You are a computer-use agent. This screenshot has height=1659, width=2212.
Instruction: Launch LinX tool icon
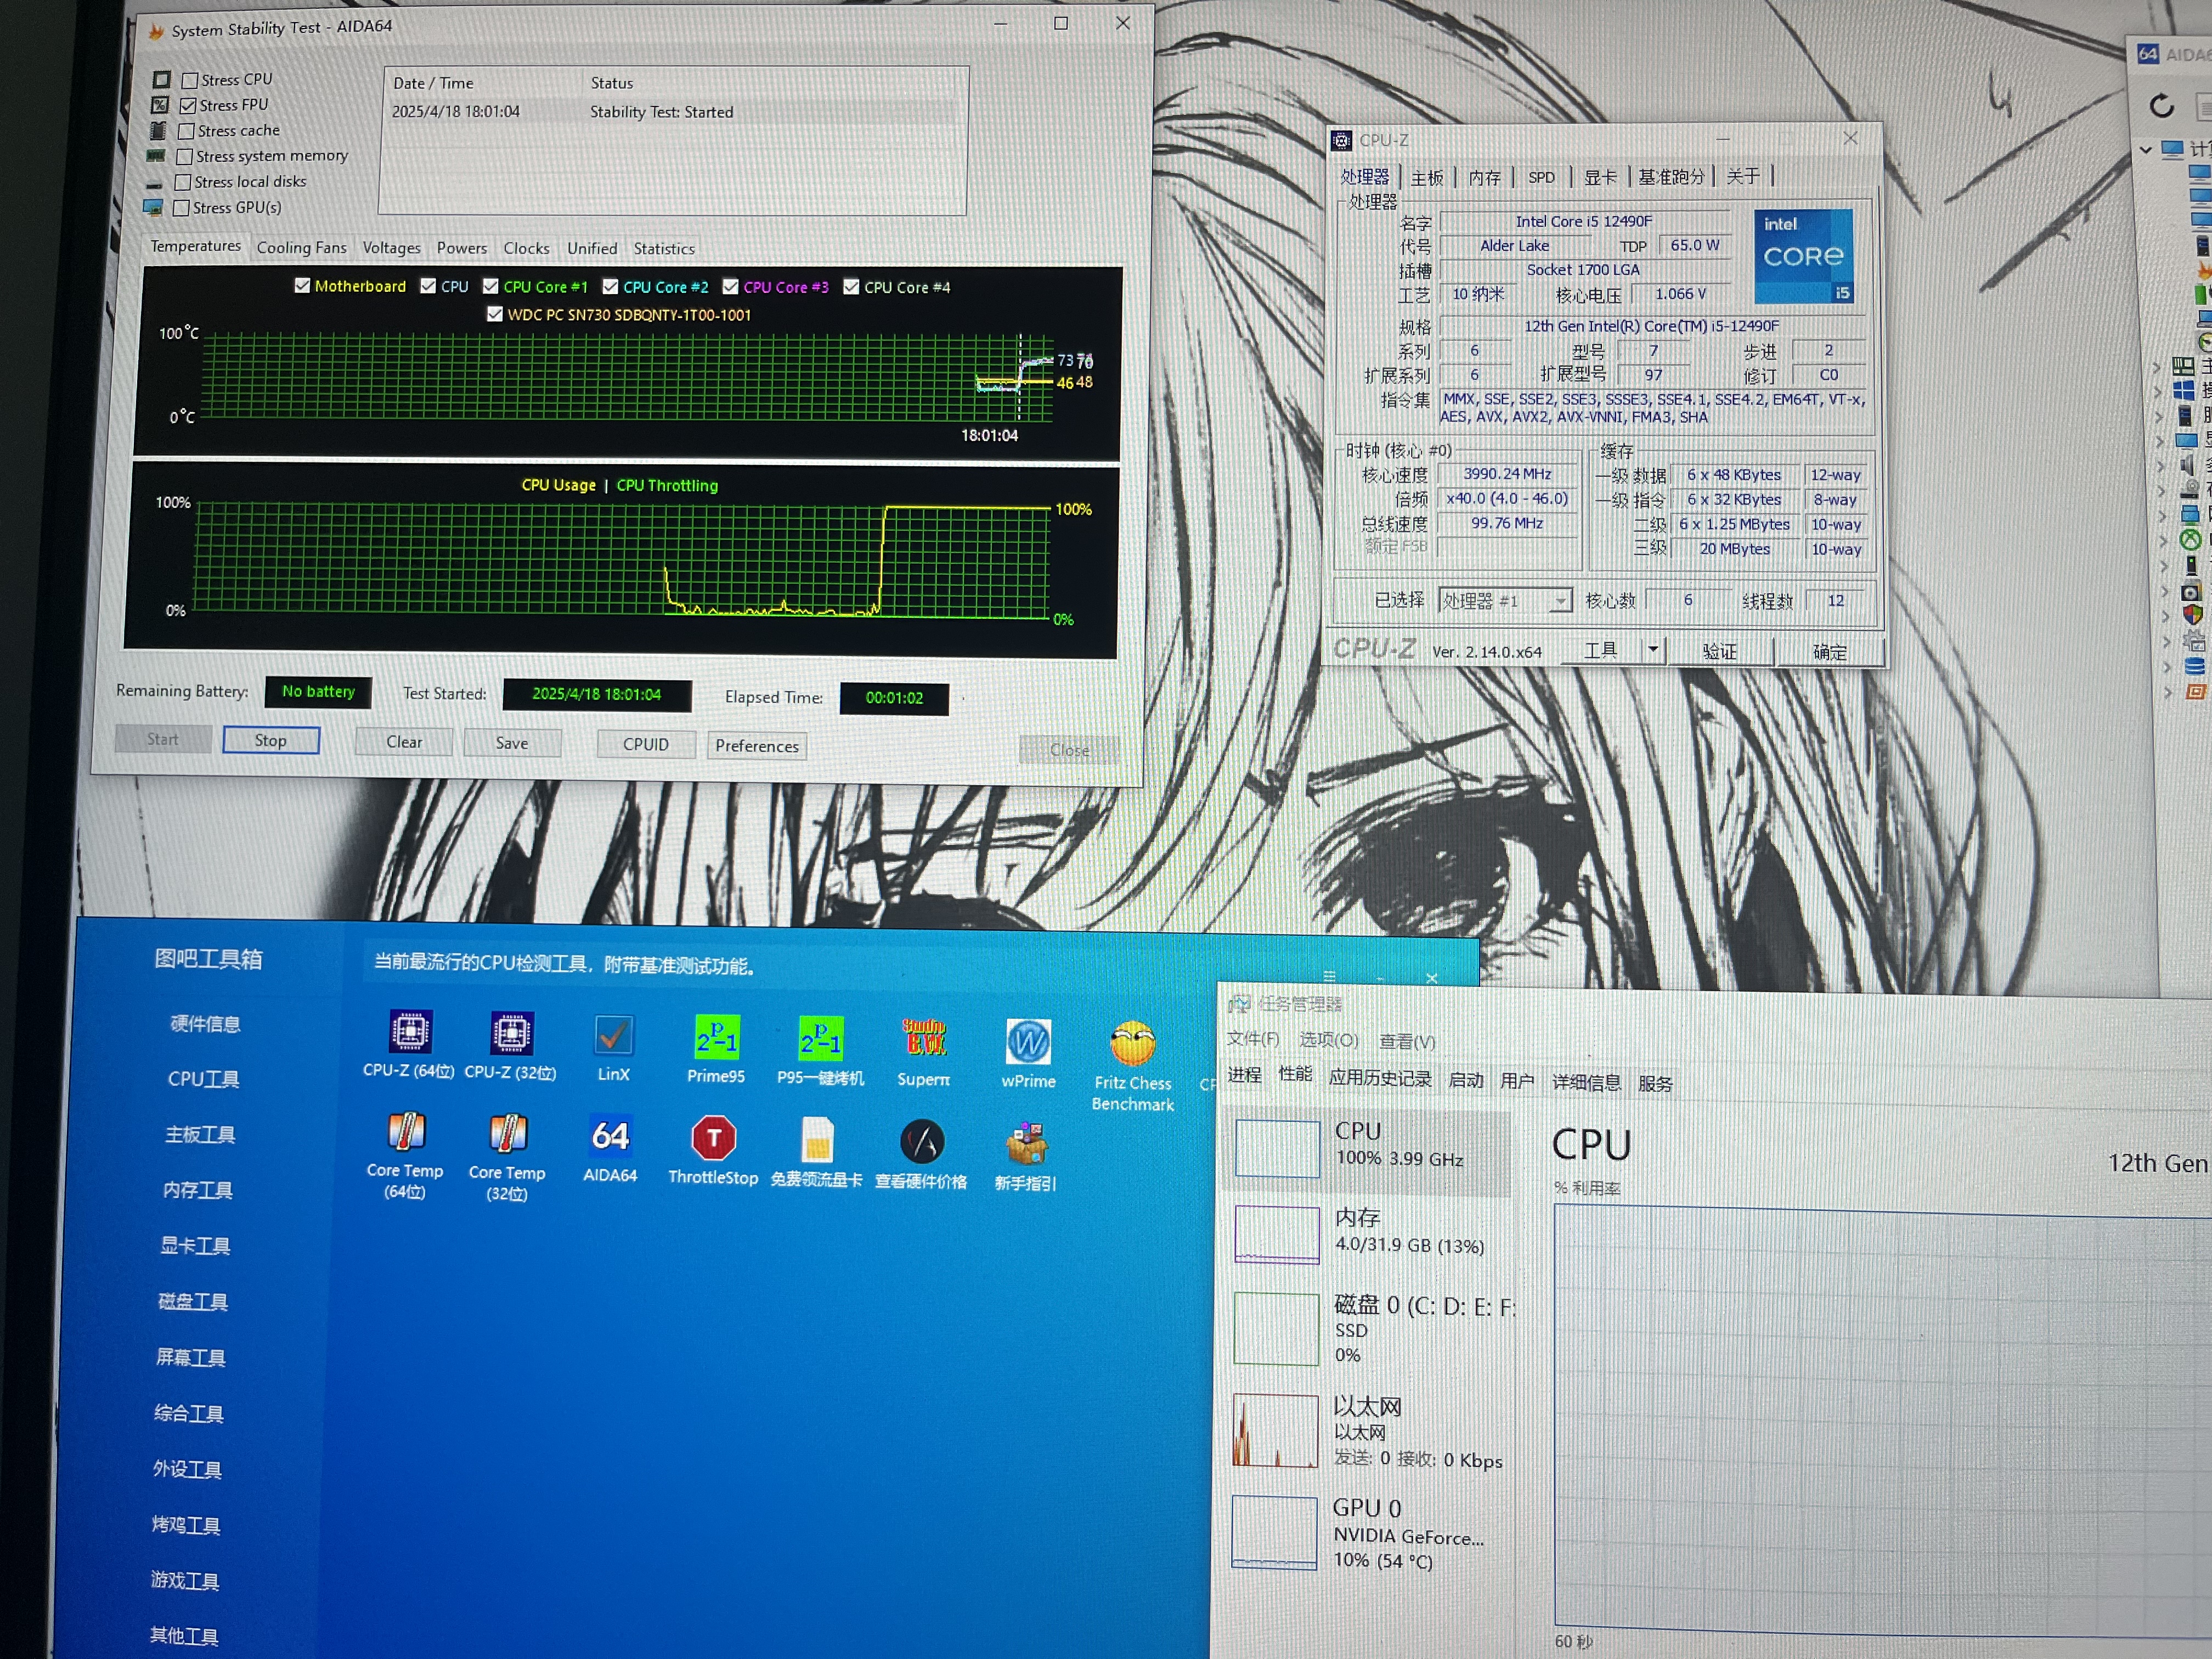(613, 1048)
